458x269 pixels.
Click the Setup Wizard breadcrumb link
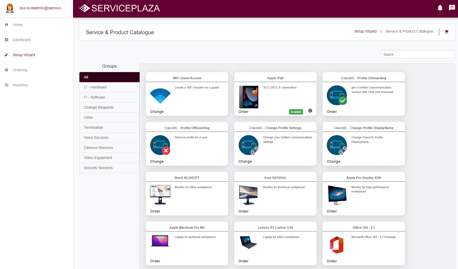point(365,31)
